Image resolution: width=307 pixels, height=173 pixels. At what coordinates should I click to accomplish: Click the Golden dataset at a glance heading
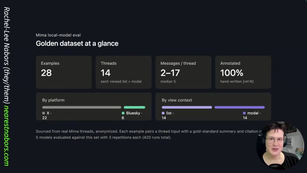point(77,44)
